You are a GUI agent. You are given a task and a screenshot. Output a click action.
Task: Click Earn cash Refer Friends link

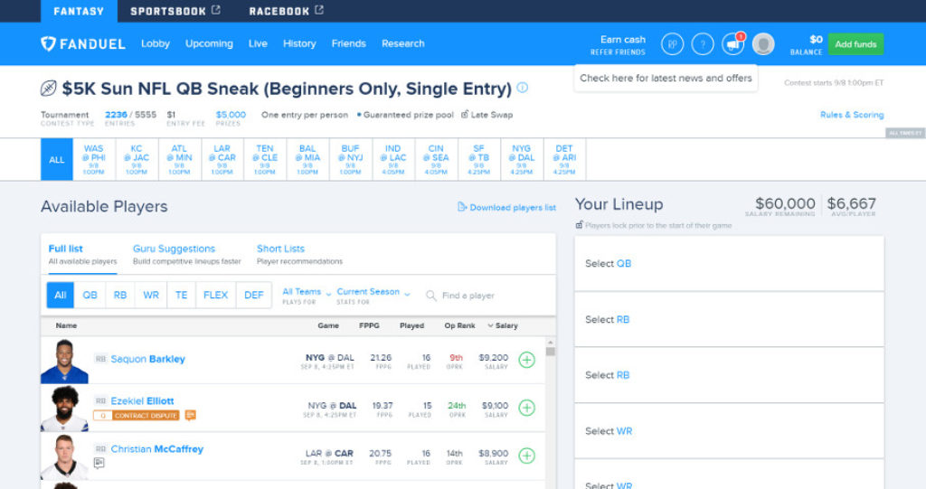point(618,45)
